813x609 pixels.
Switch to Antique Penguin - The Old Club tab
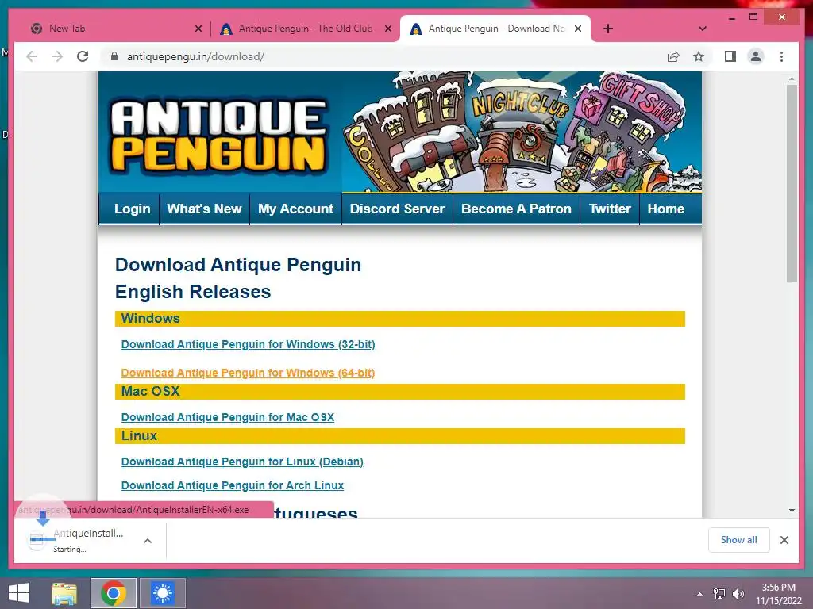click(306, 29)
